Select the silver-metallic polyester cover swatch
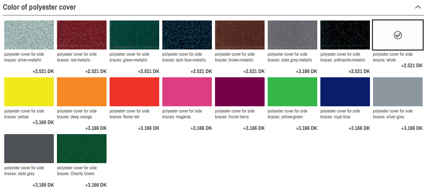The image size is (442, 189). (x=29, y=35)
